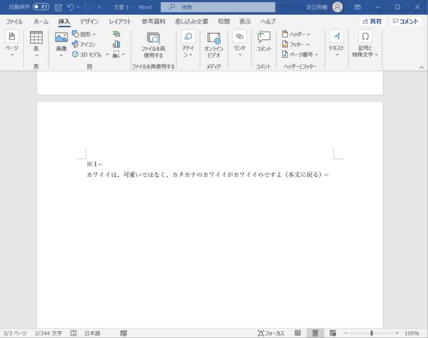Click the save floppy disk icon
The image size is (428, 338).
click(x=59, y=7)
